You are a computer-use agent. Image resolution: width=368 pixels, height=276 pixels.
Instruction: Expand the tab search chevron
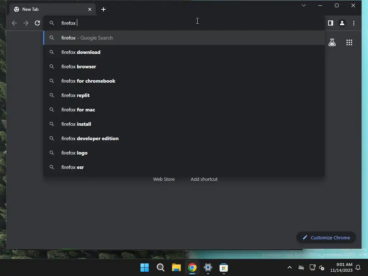[x=303, y=5]
